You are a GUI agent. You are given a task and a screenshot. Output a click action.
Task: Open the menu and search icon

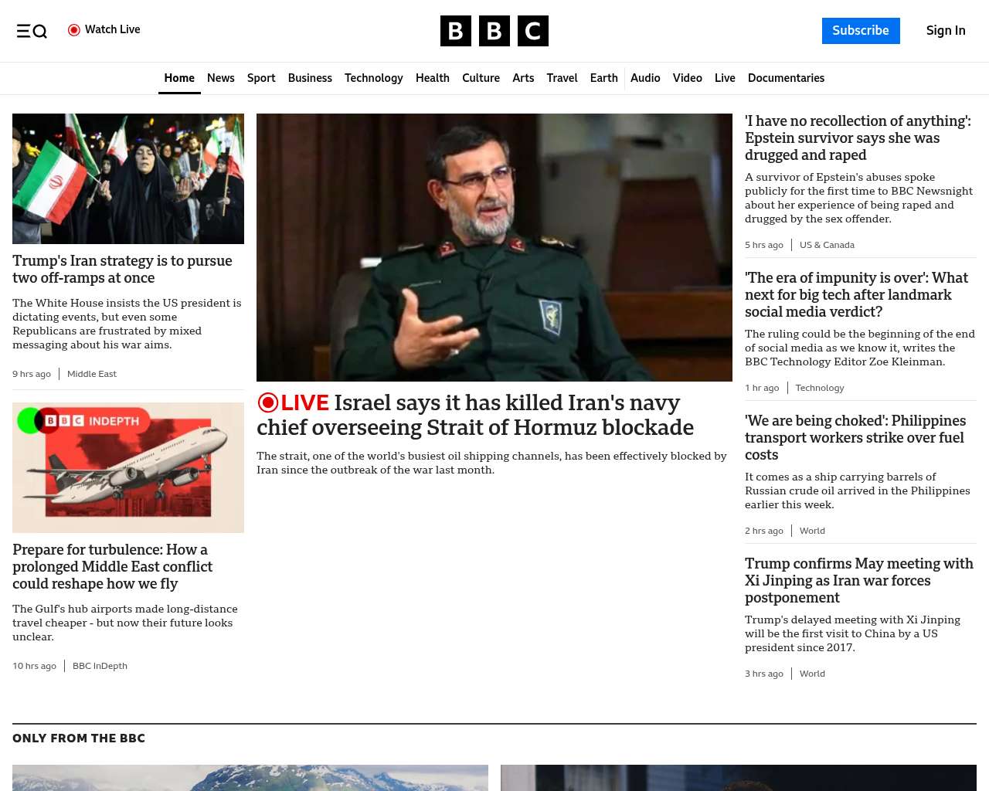point(32,31)
